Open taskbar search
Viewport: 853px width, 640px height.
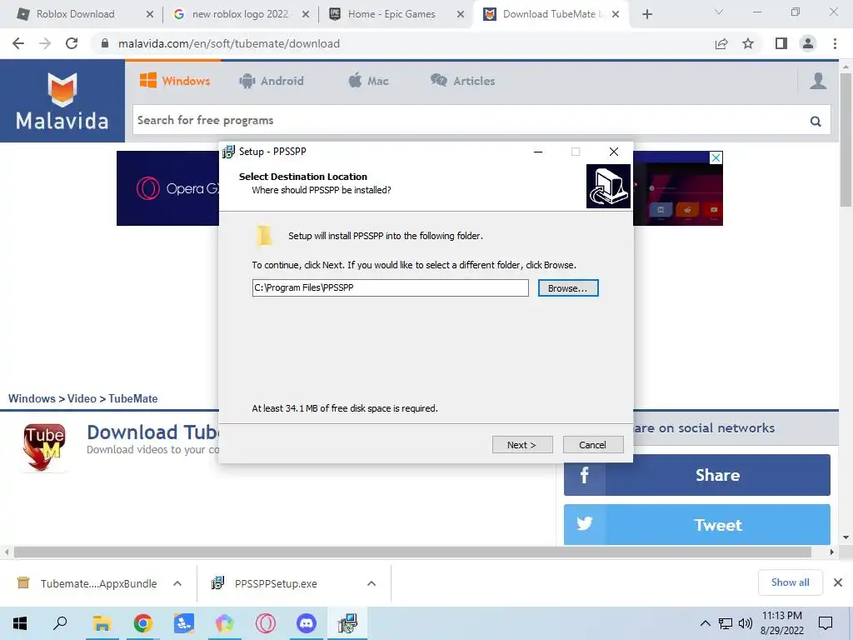pos(60,623)
